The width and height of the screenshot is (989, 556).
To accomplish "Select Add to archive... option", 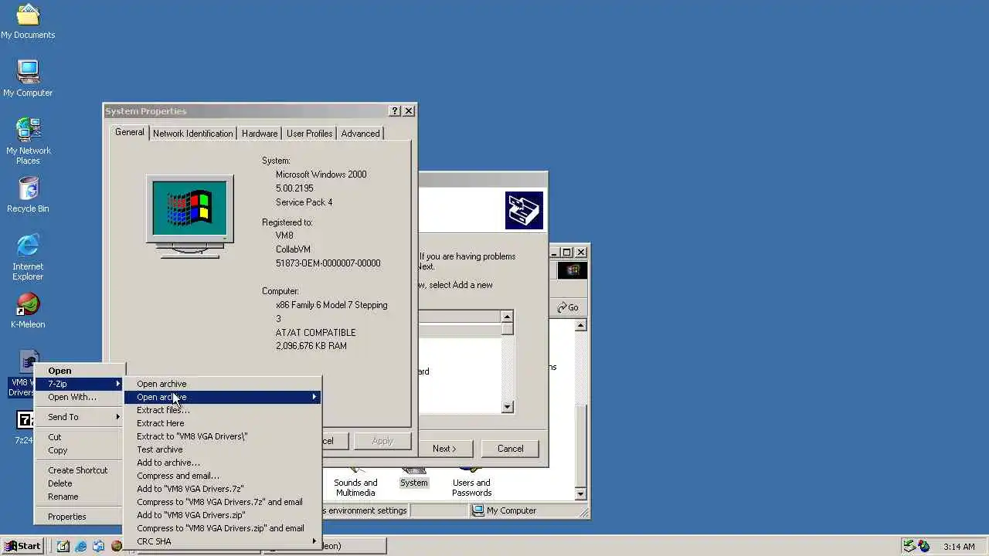I will coord(223,463).
